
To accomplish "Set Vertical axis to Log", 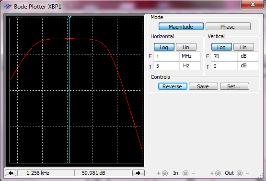I will [x=221, y=47].
